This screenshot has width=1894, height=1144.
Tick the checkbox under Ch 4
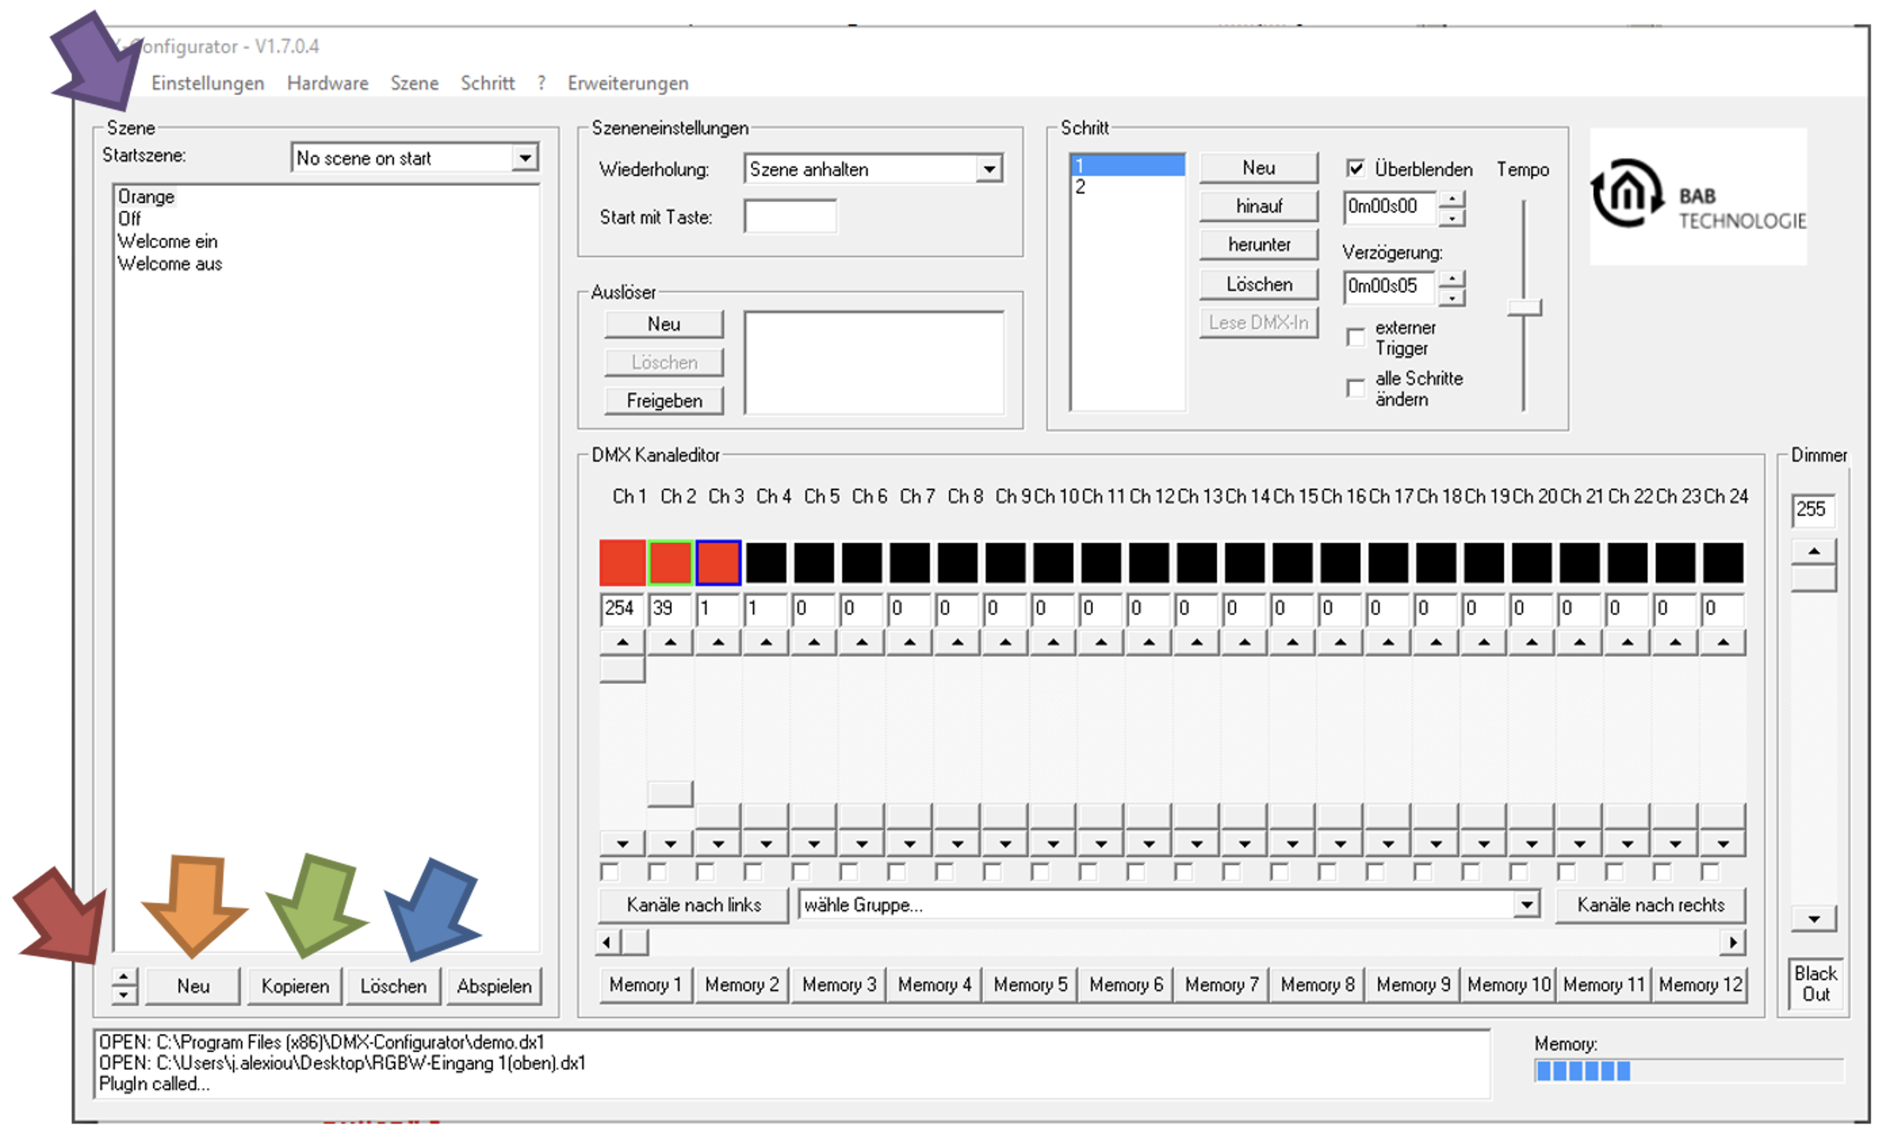[753, 872]
